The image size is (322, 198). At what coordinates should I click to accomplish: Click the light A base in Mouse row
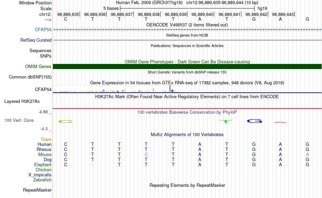point(307,155)
